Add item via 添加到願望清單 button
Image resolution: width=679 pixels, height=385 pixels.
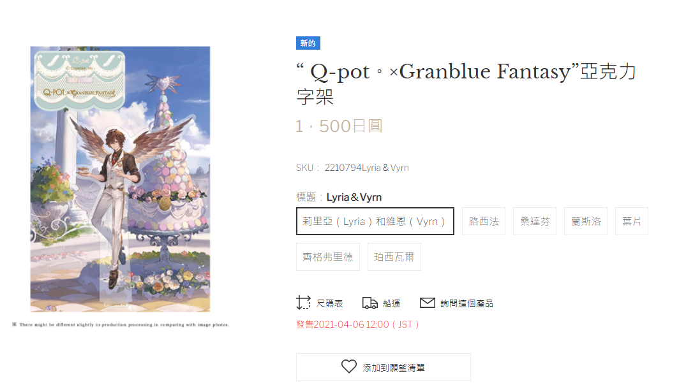click(384, 367)
